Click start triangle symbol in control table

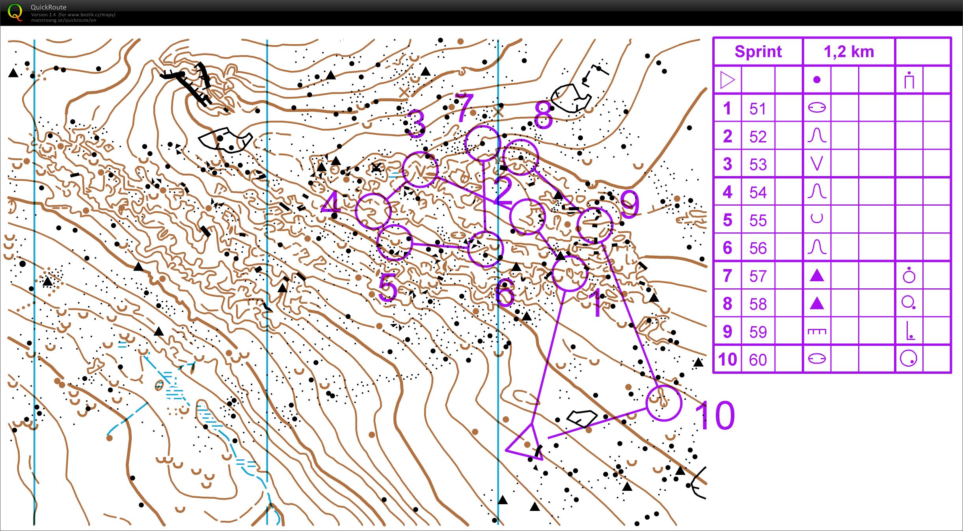click(727, 80)
